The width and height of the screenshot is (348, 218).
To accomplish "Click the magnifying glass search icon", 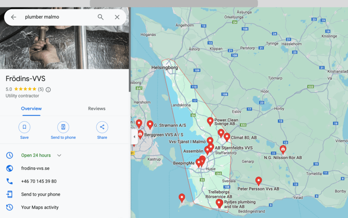I will coord(101,17).
